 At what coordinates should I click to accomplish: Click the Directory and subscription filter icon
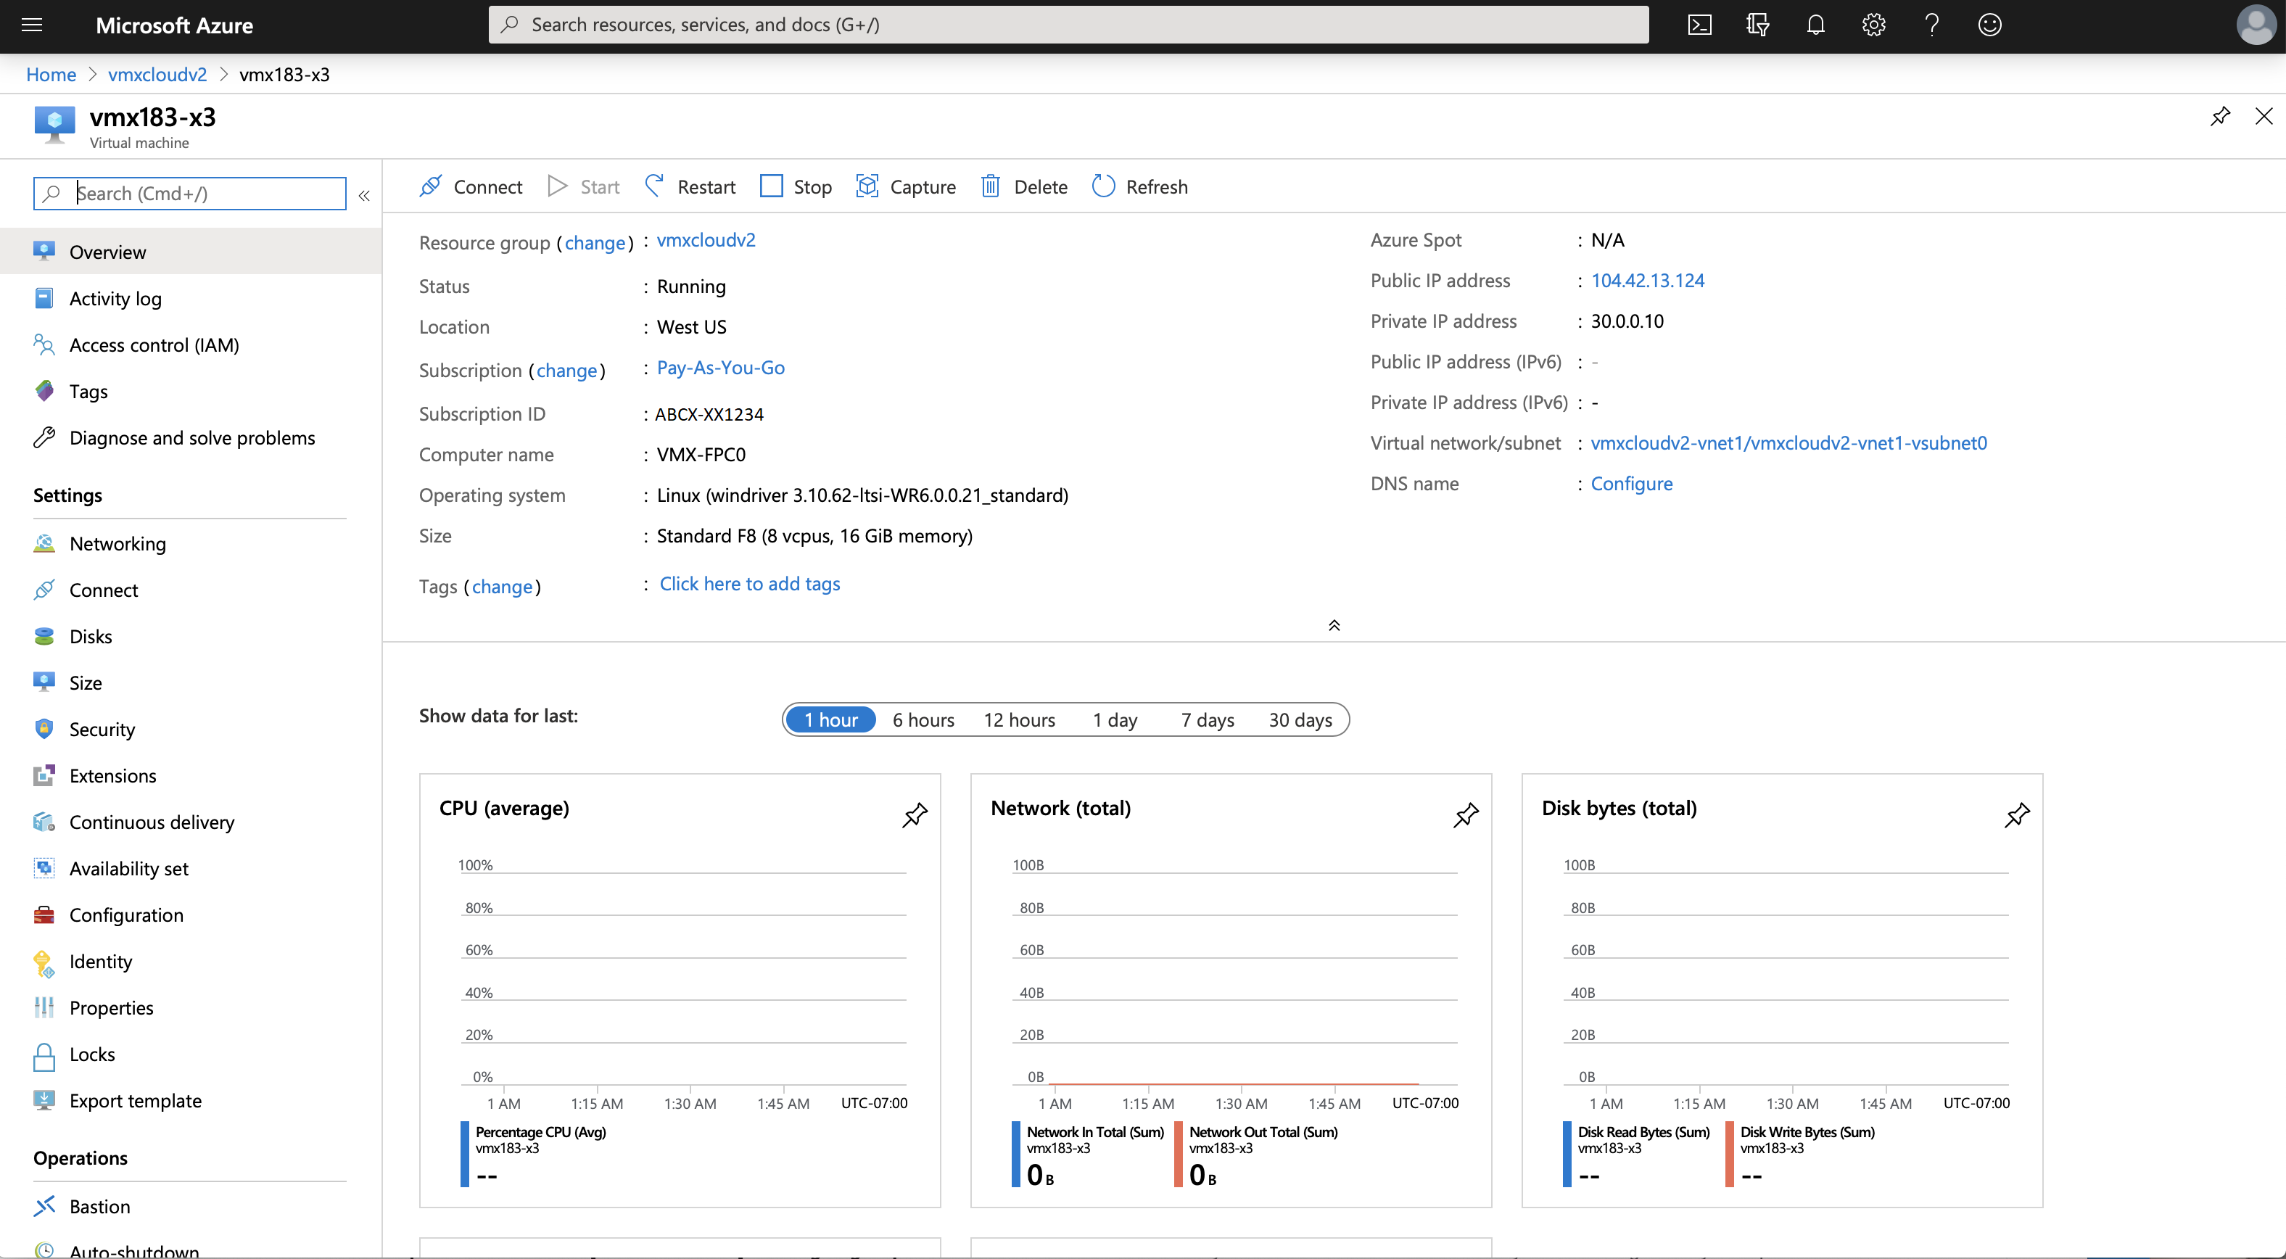pyautogui.click(x=1757, y=25)
